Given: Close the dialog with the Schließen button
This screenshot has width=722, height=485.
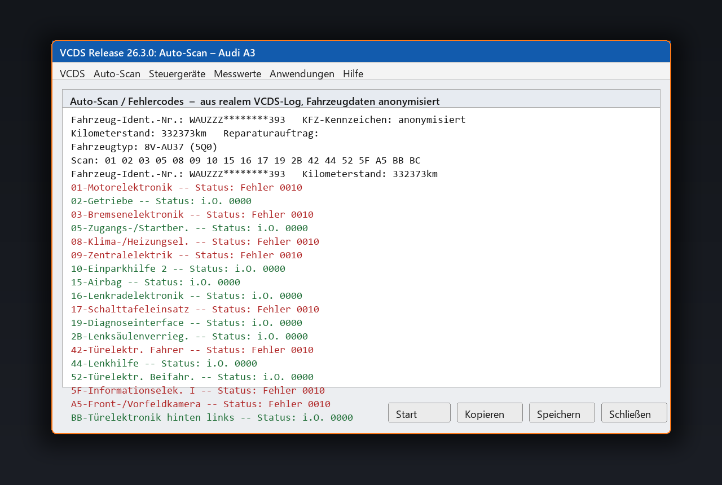Looking at the screenshot, I should pyautogui.click(x=634, y=413).
